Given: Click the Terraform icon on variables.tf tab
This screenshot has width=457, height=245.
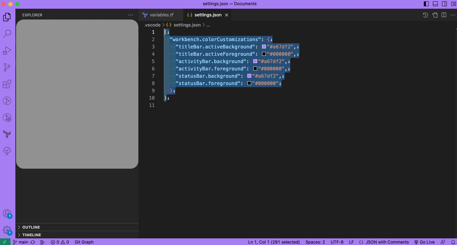Looking at the screenshot, I should pyautogui.click(x=145, y=15).
